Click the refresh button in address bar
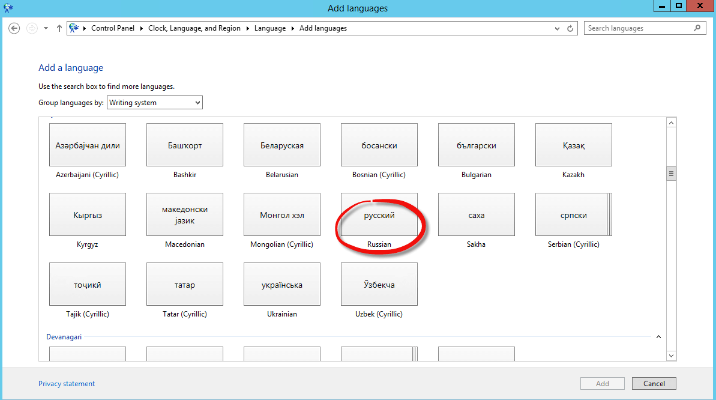 [x=571, y=28]
